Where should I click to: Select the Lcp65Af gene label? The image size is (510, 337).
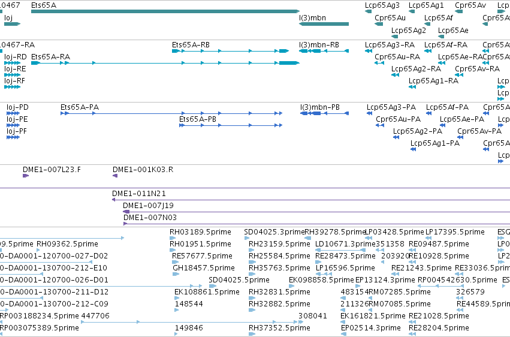438,17
